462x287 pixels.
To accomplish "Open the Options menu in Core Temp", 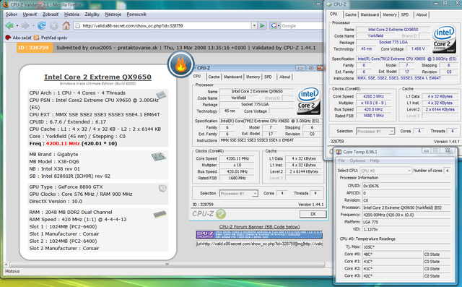I will (357, 160).
